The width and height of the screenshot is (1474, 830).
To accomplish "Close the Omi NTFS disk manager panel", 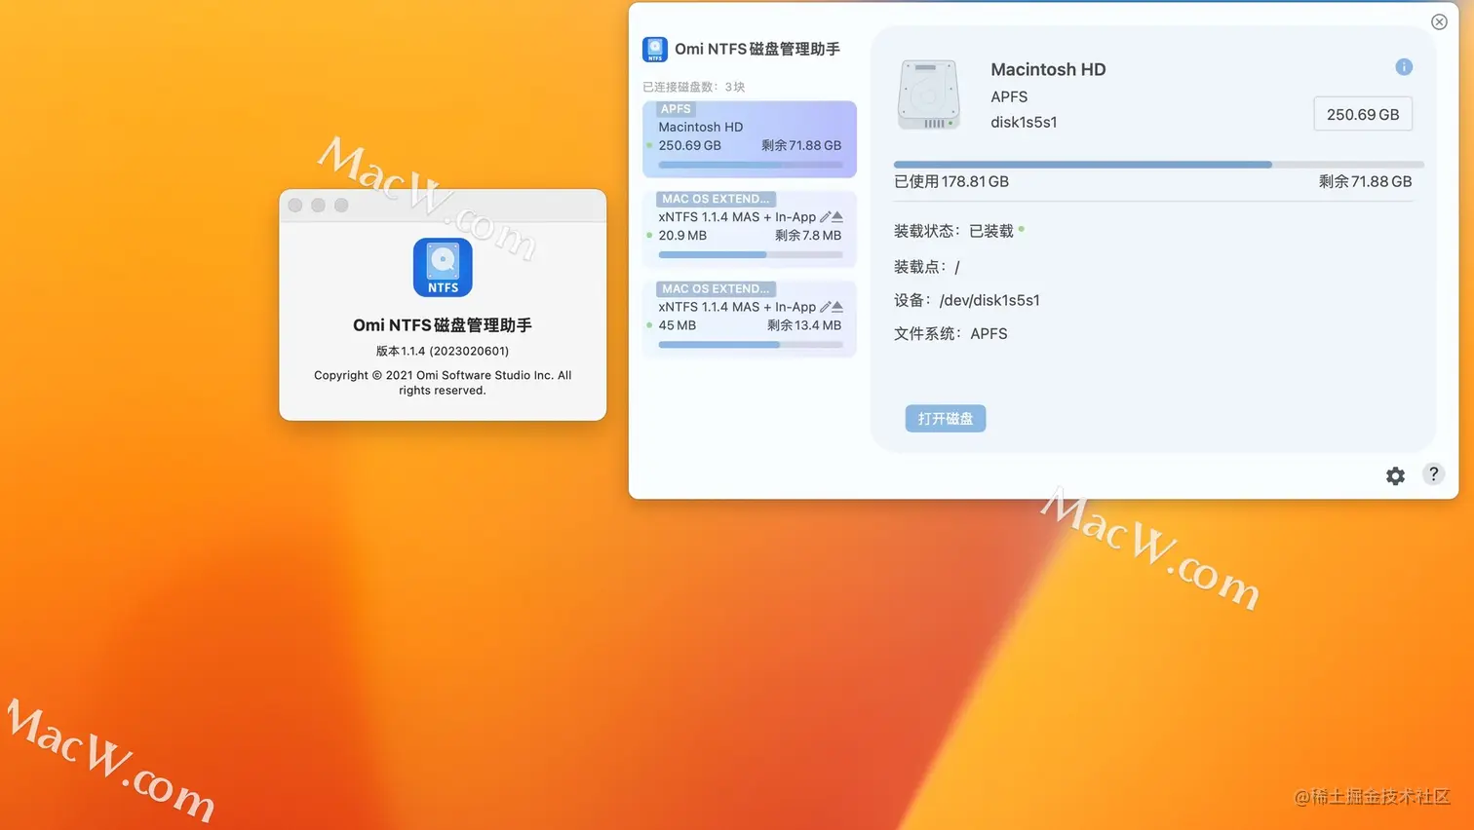I will pos(1439,21).
